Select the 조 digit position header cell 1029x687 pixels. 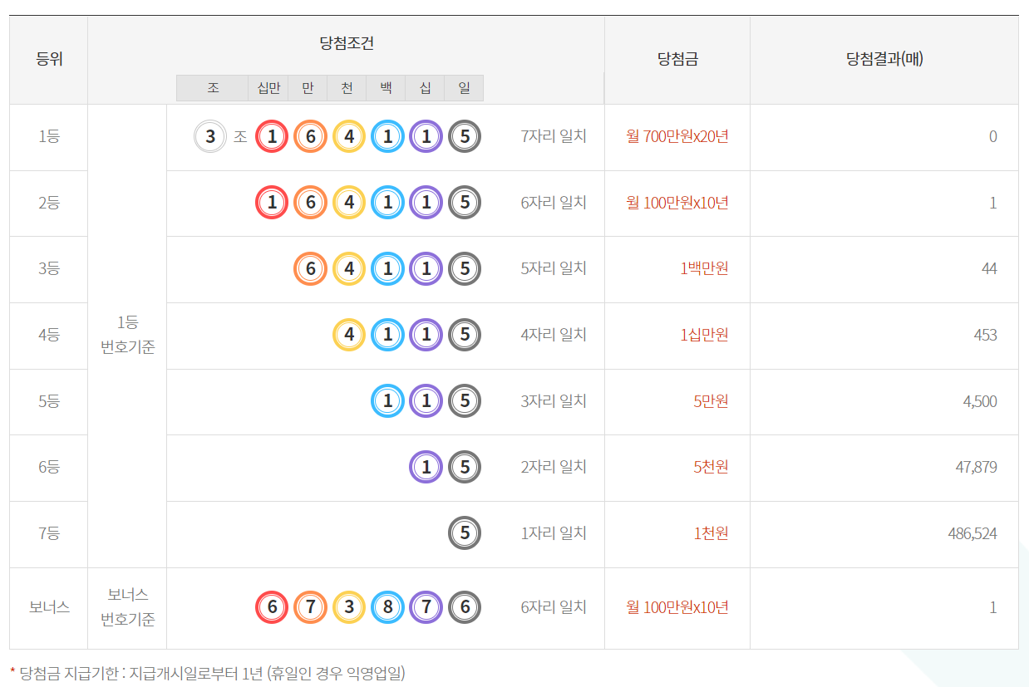[x=213, y=88]
